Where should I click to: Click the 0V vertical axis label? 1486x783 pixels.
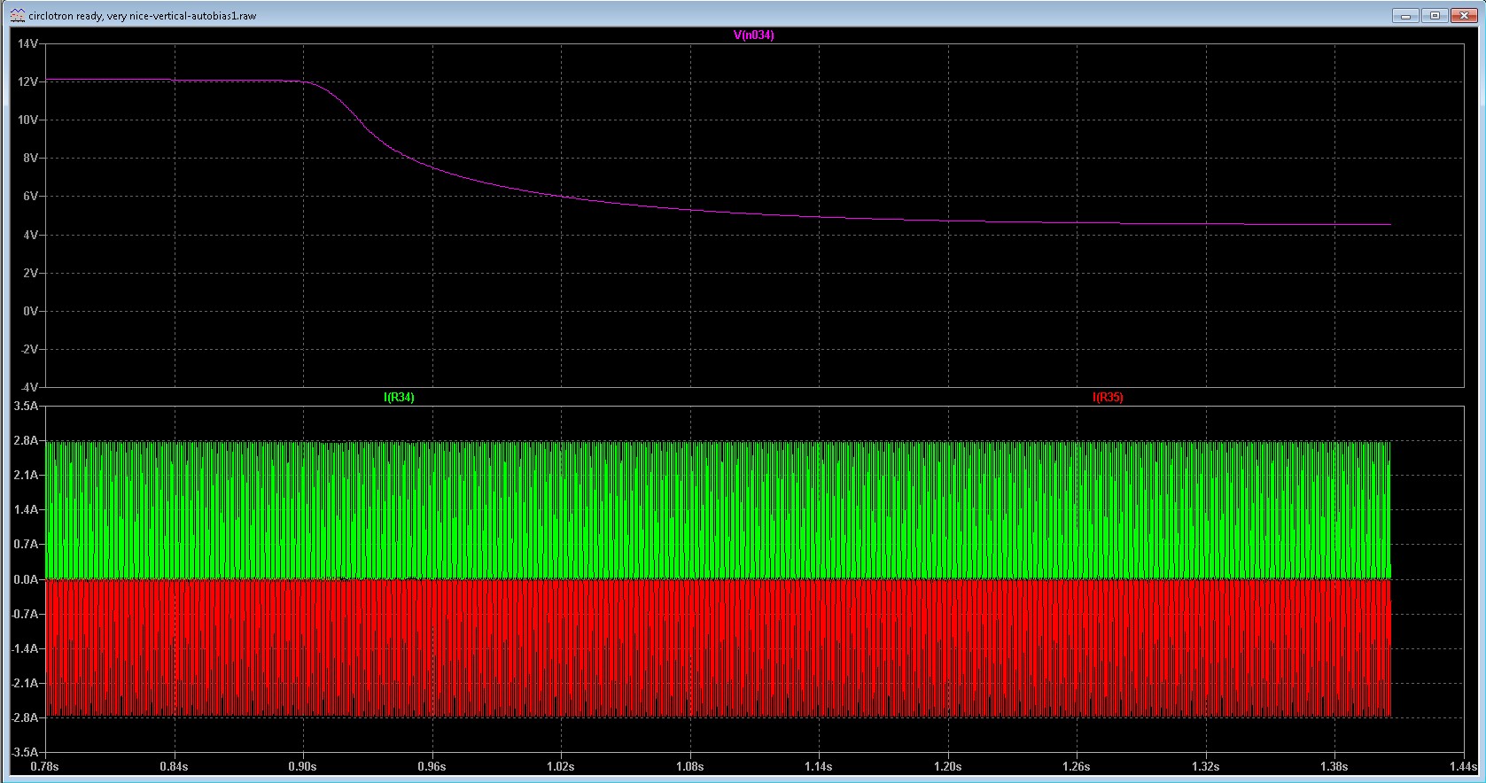[x=31, y=311]
